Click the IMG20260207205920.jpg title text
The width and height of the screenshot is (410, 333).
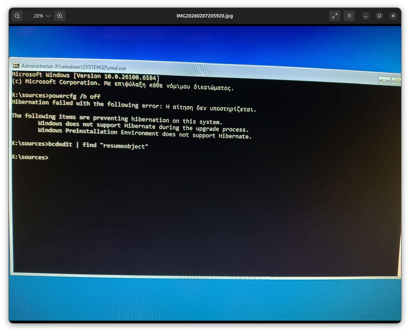pos(205,16)
